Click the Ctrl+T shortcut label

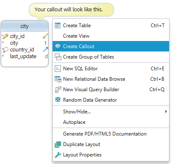pyautogui.click(x=157, y=26)
